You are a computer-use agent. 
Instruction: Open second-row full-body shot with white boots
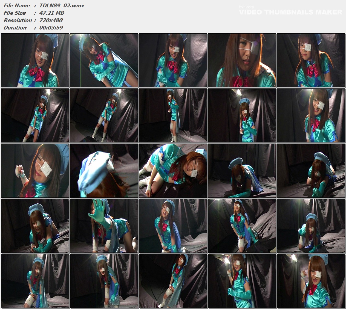coord(104,115)
